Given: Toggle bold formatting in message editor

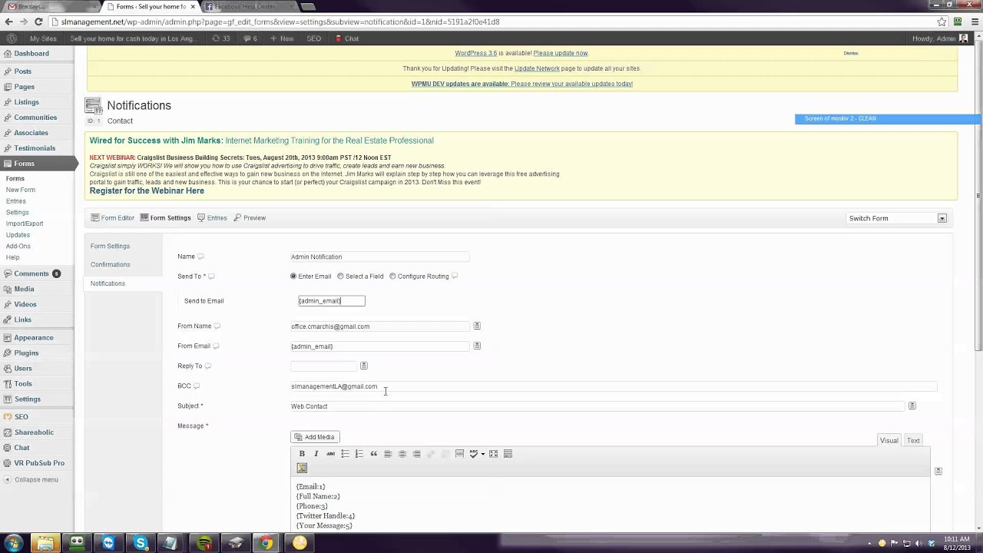Looking at the screenshot, I should tap(302, 454).
